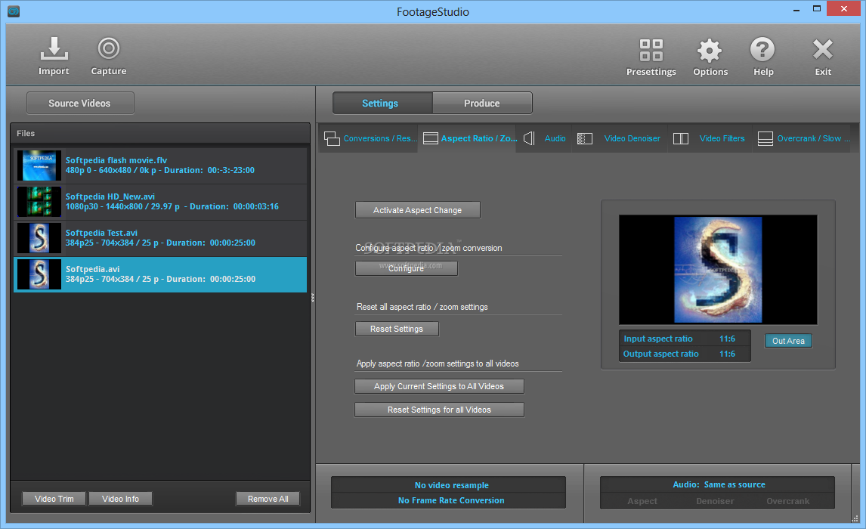866x529 pixels.
Task: Open the Video Denoiser tab label
Action: (632, 138)
